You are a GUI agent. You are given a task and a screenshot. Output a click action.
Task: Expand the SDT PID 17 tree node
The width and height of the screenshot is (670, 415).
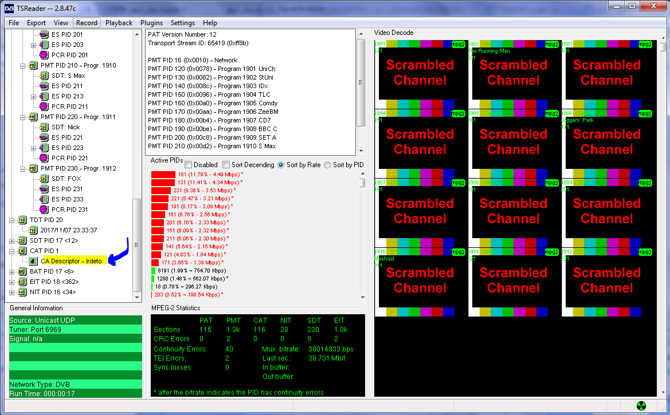[13, 240]
